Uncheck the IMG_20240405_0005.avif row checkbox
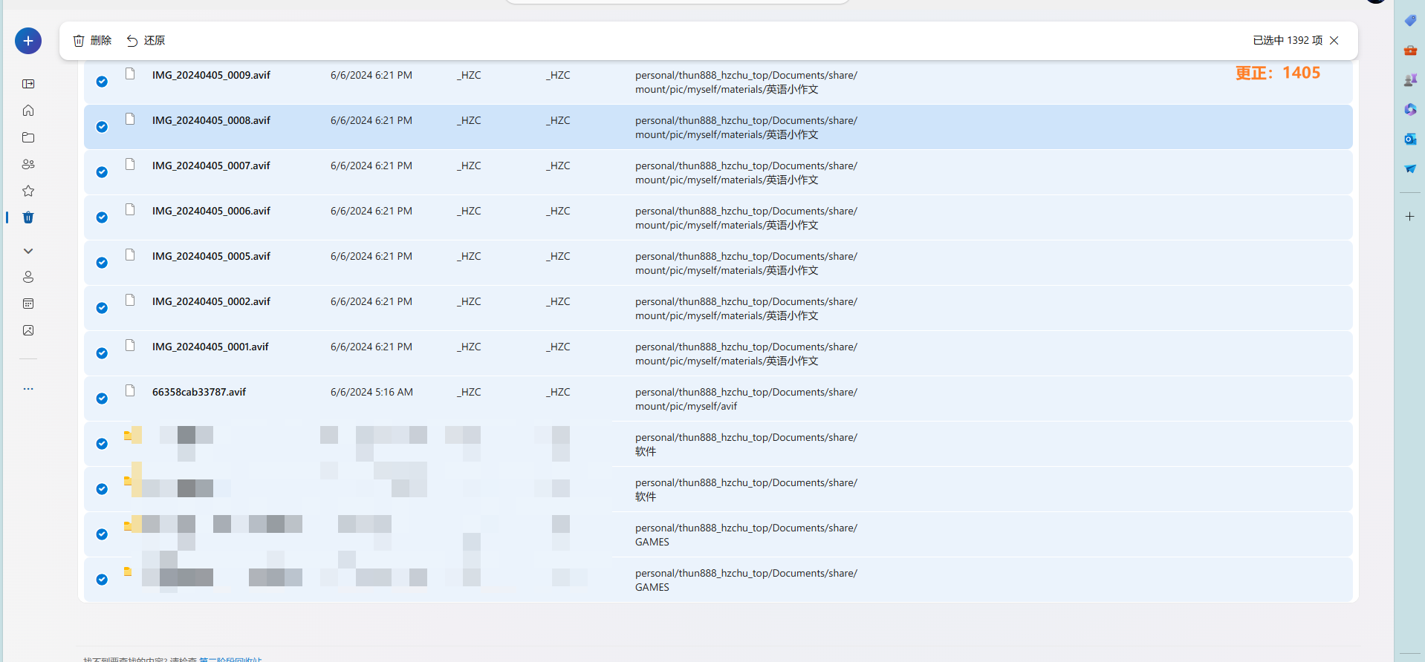Screen dimensions: 1425x662 pyautogui.click(x=102, y=263)
